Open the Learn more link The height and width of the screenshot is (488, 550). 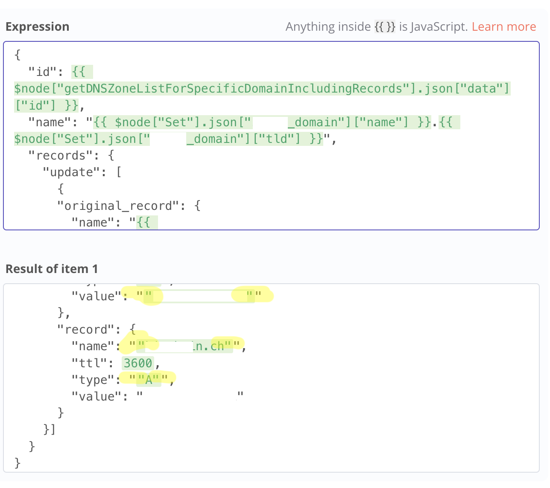(x=503, y=27)
